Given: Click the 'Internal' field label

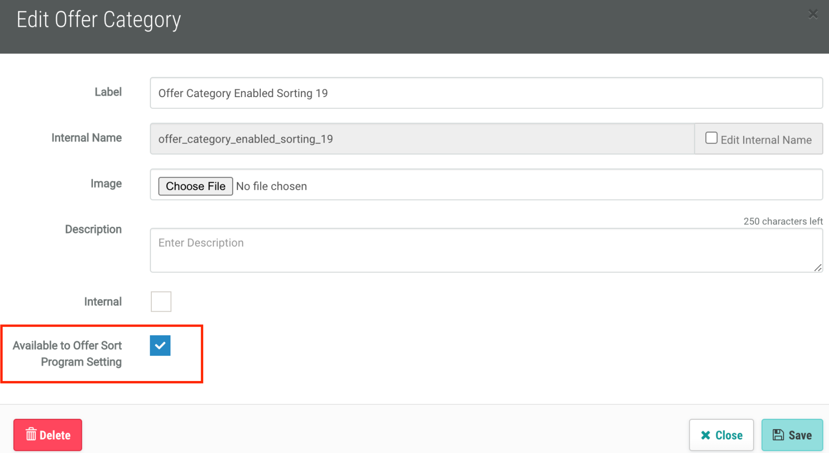Looking at the screenshot, I should click(x=103, y=302).
